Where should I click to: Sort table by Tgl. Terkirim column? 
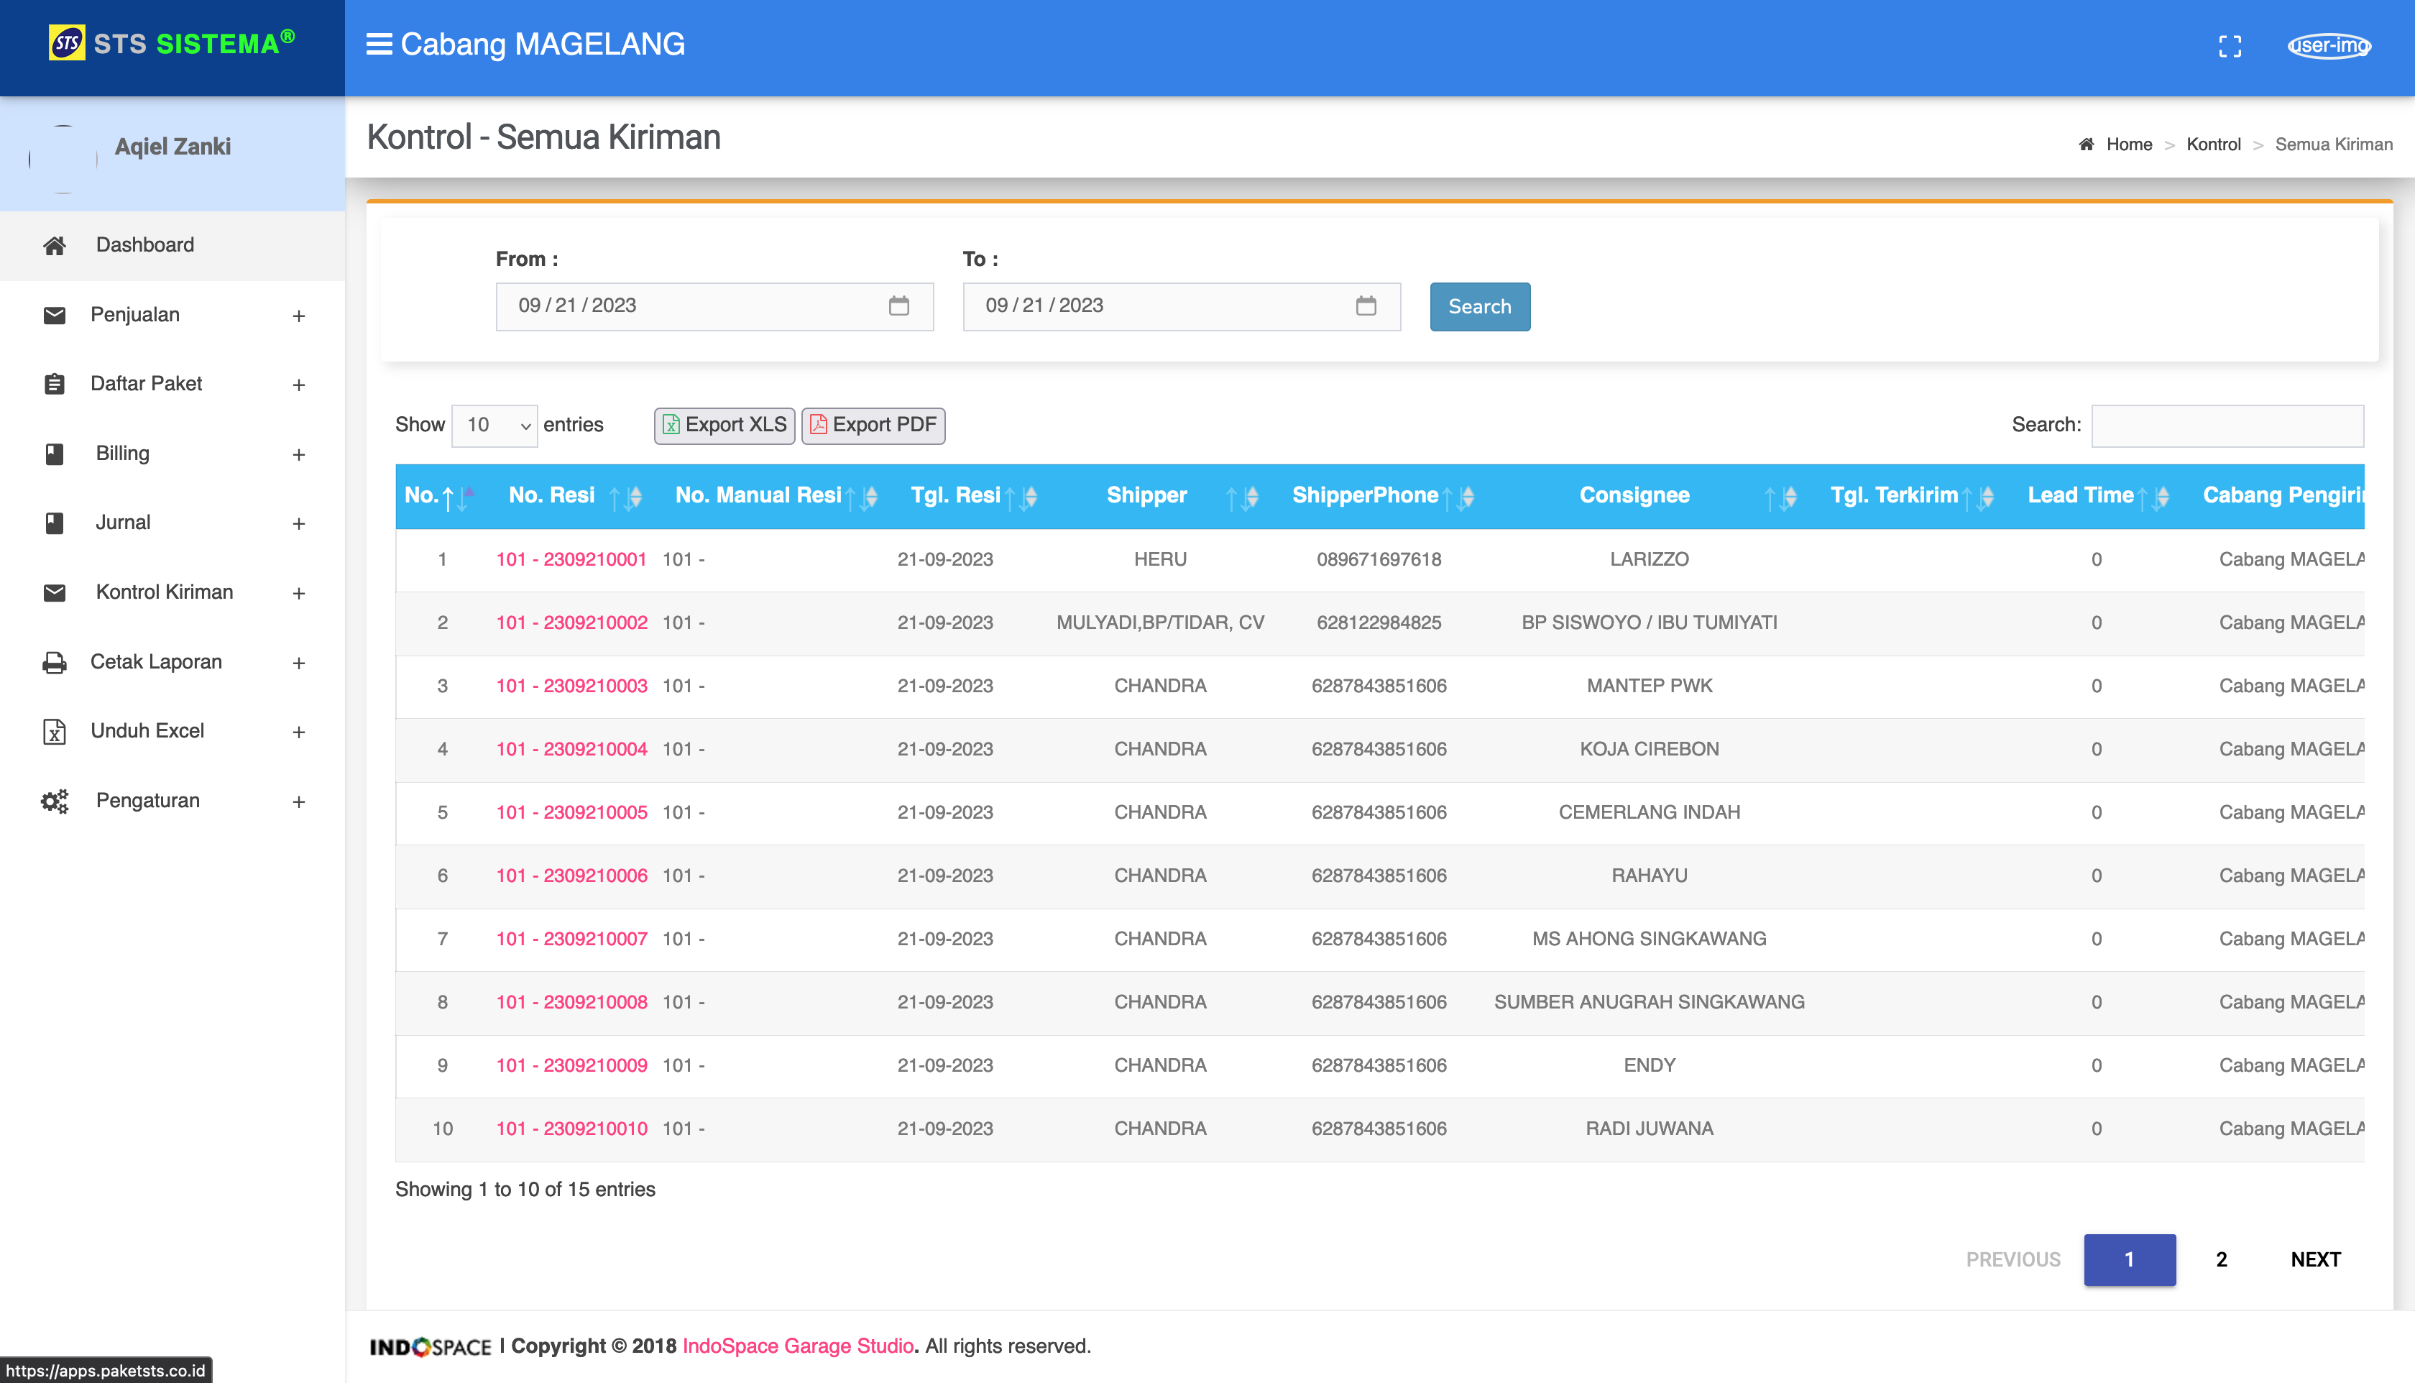(x=1910, y=496)
